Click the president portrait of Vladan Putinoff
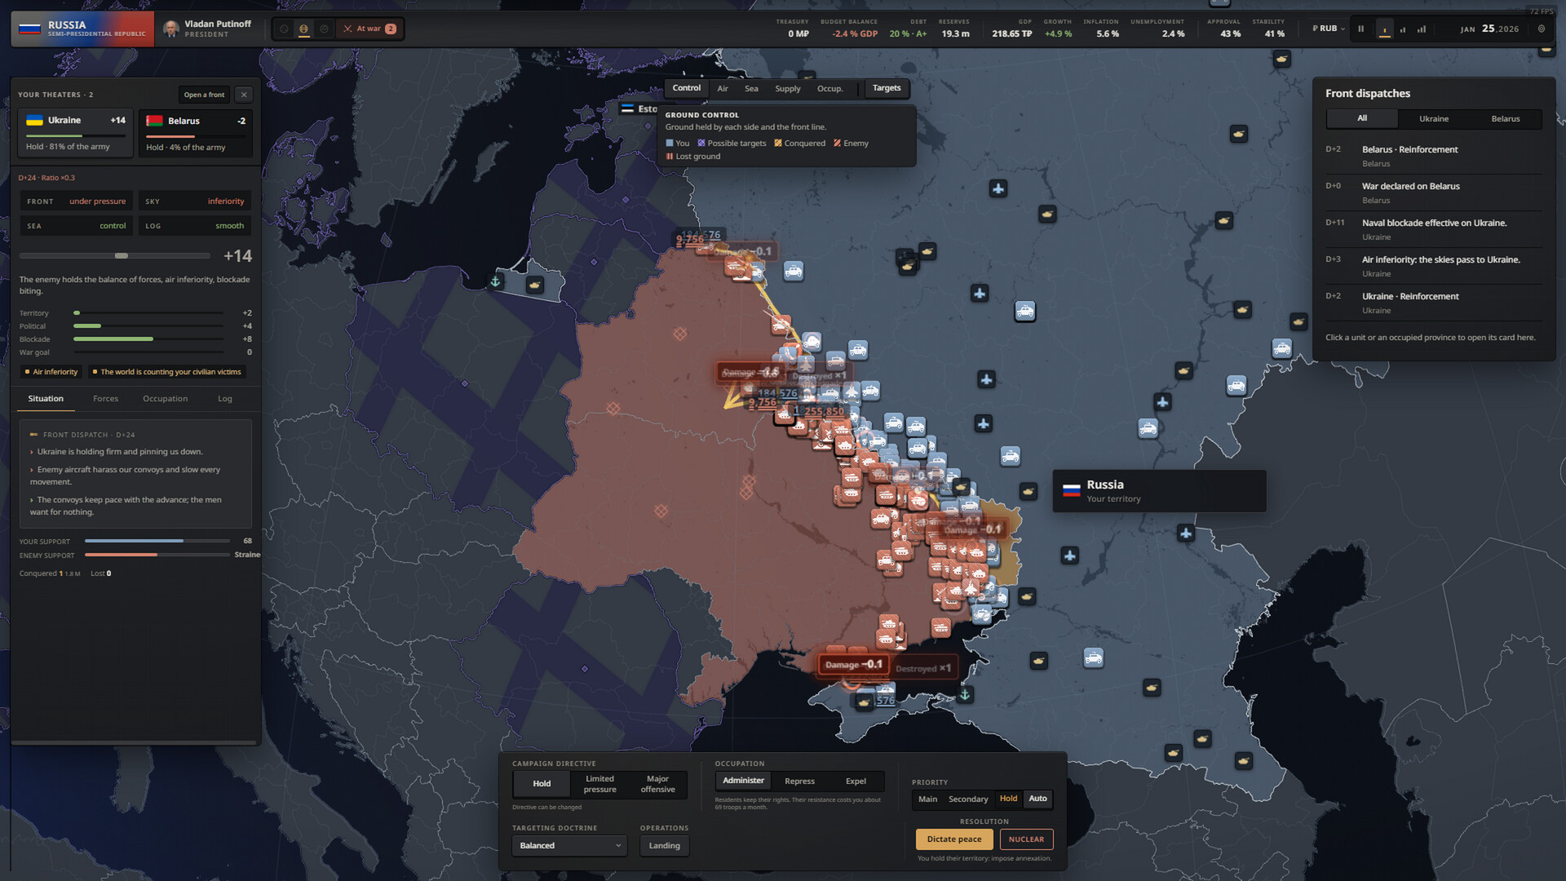 tap(170, 29)
